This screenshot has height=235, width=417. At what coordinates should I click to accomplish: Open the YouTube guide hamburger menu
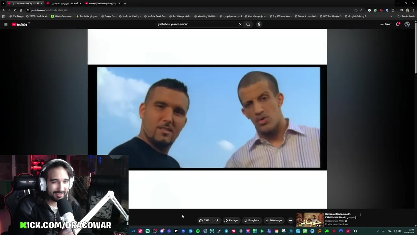coord(6,24)
